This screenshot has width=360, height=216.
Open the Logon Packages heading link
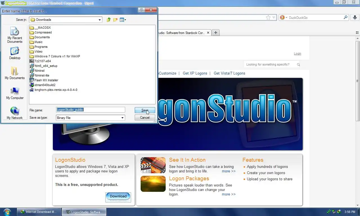click(x=189, y=178)
